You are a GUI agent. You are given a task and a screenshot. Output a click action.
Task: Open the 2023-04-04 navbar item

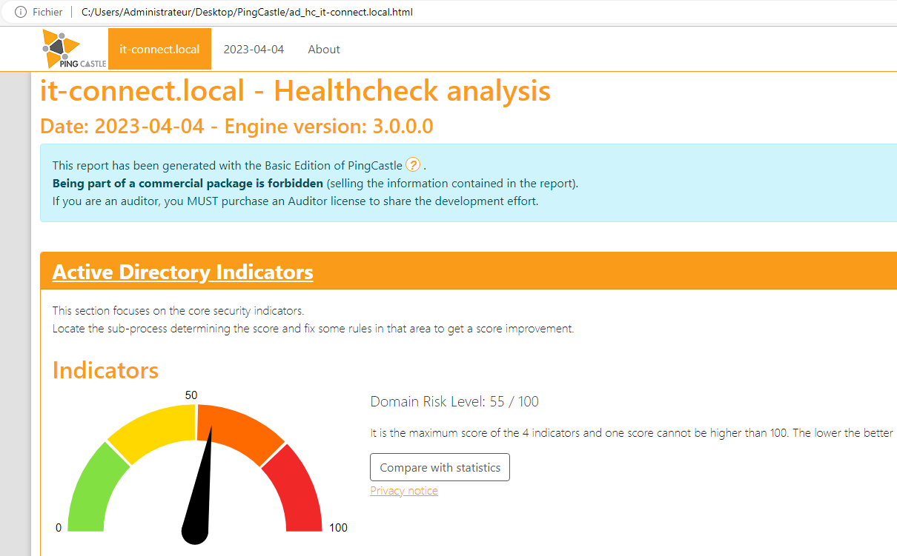254,49
